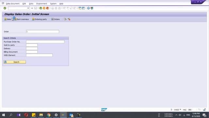The width and height of the screenshot is (209, 118).
Task: Click the Generate Shortcut icon
Action: coord(83,8)
